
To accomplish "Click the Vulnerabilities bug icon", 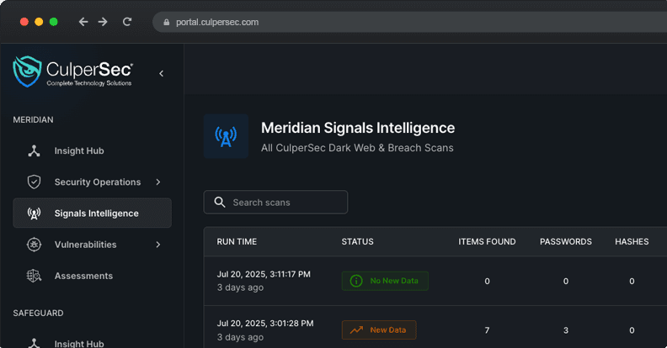I will point(34,245).
